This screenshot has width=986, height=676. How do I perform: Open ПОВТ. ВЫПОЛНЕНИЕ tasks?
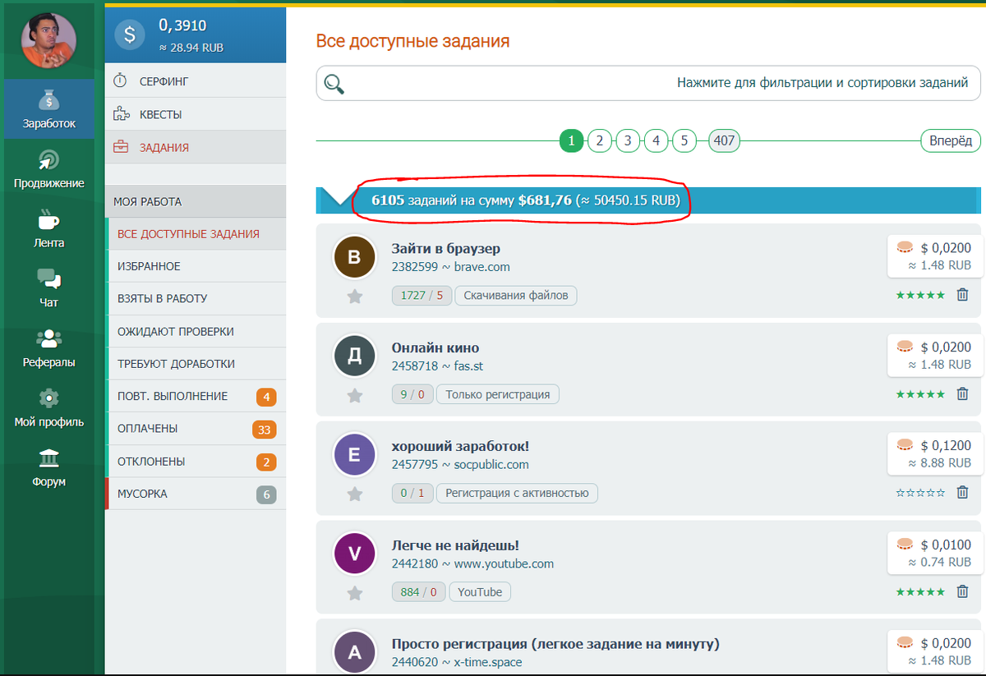(x=196, y=396)
